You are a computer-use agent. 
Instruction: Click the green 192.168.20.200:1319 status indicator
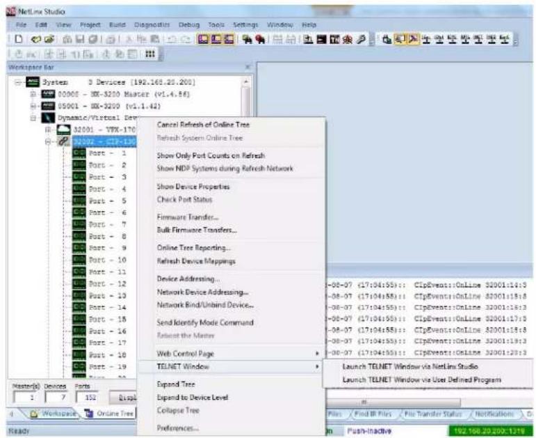pos(489,431)
